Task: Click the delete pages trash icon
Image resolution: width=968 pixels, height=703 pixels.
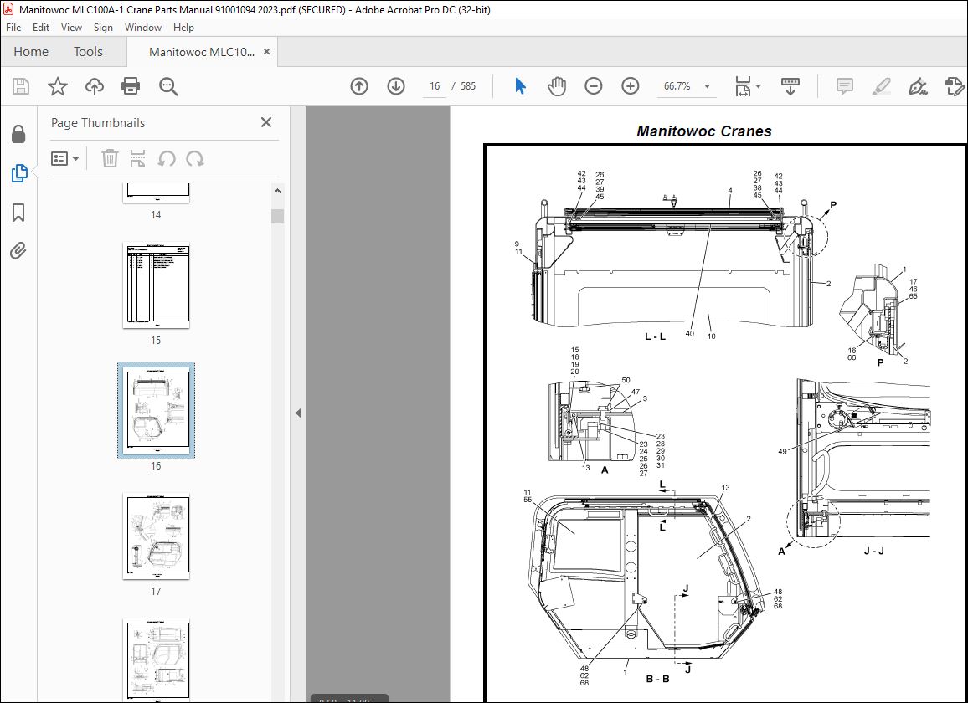Action: pos(110,159)
